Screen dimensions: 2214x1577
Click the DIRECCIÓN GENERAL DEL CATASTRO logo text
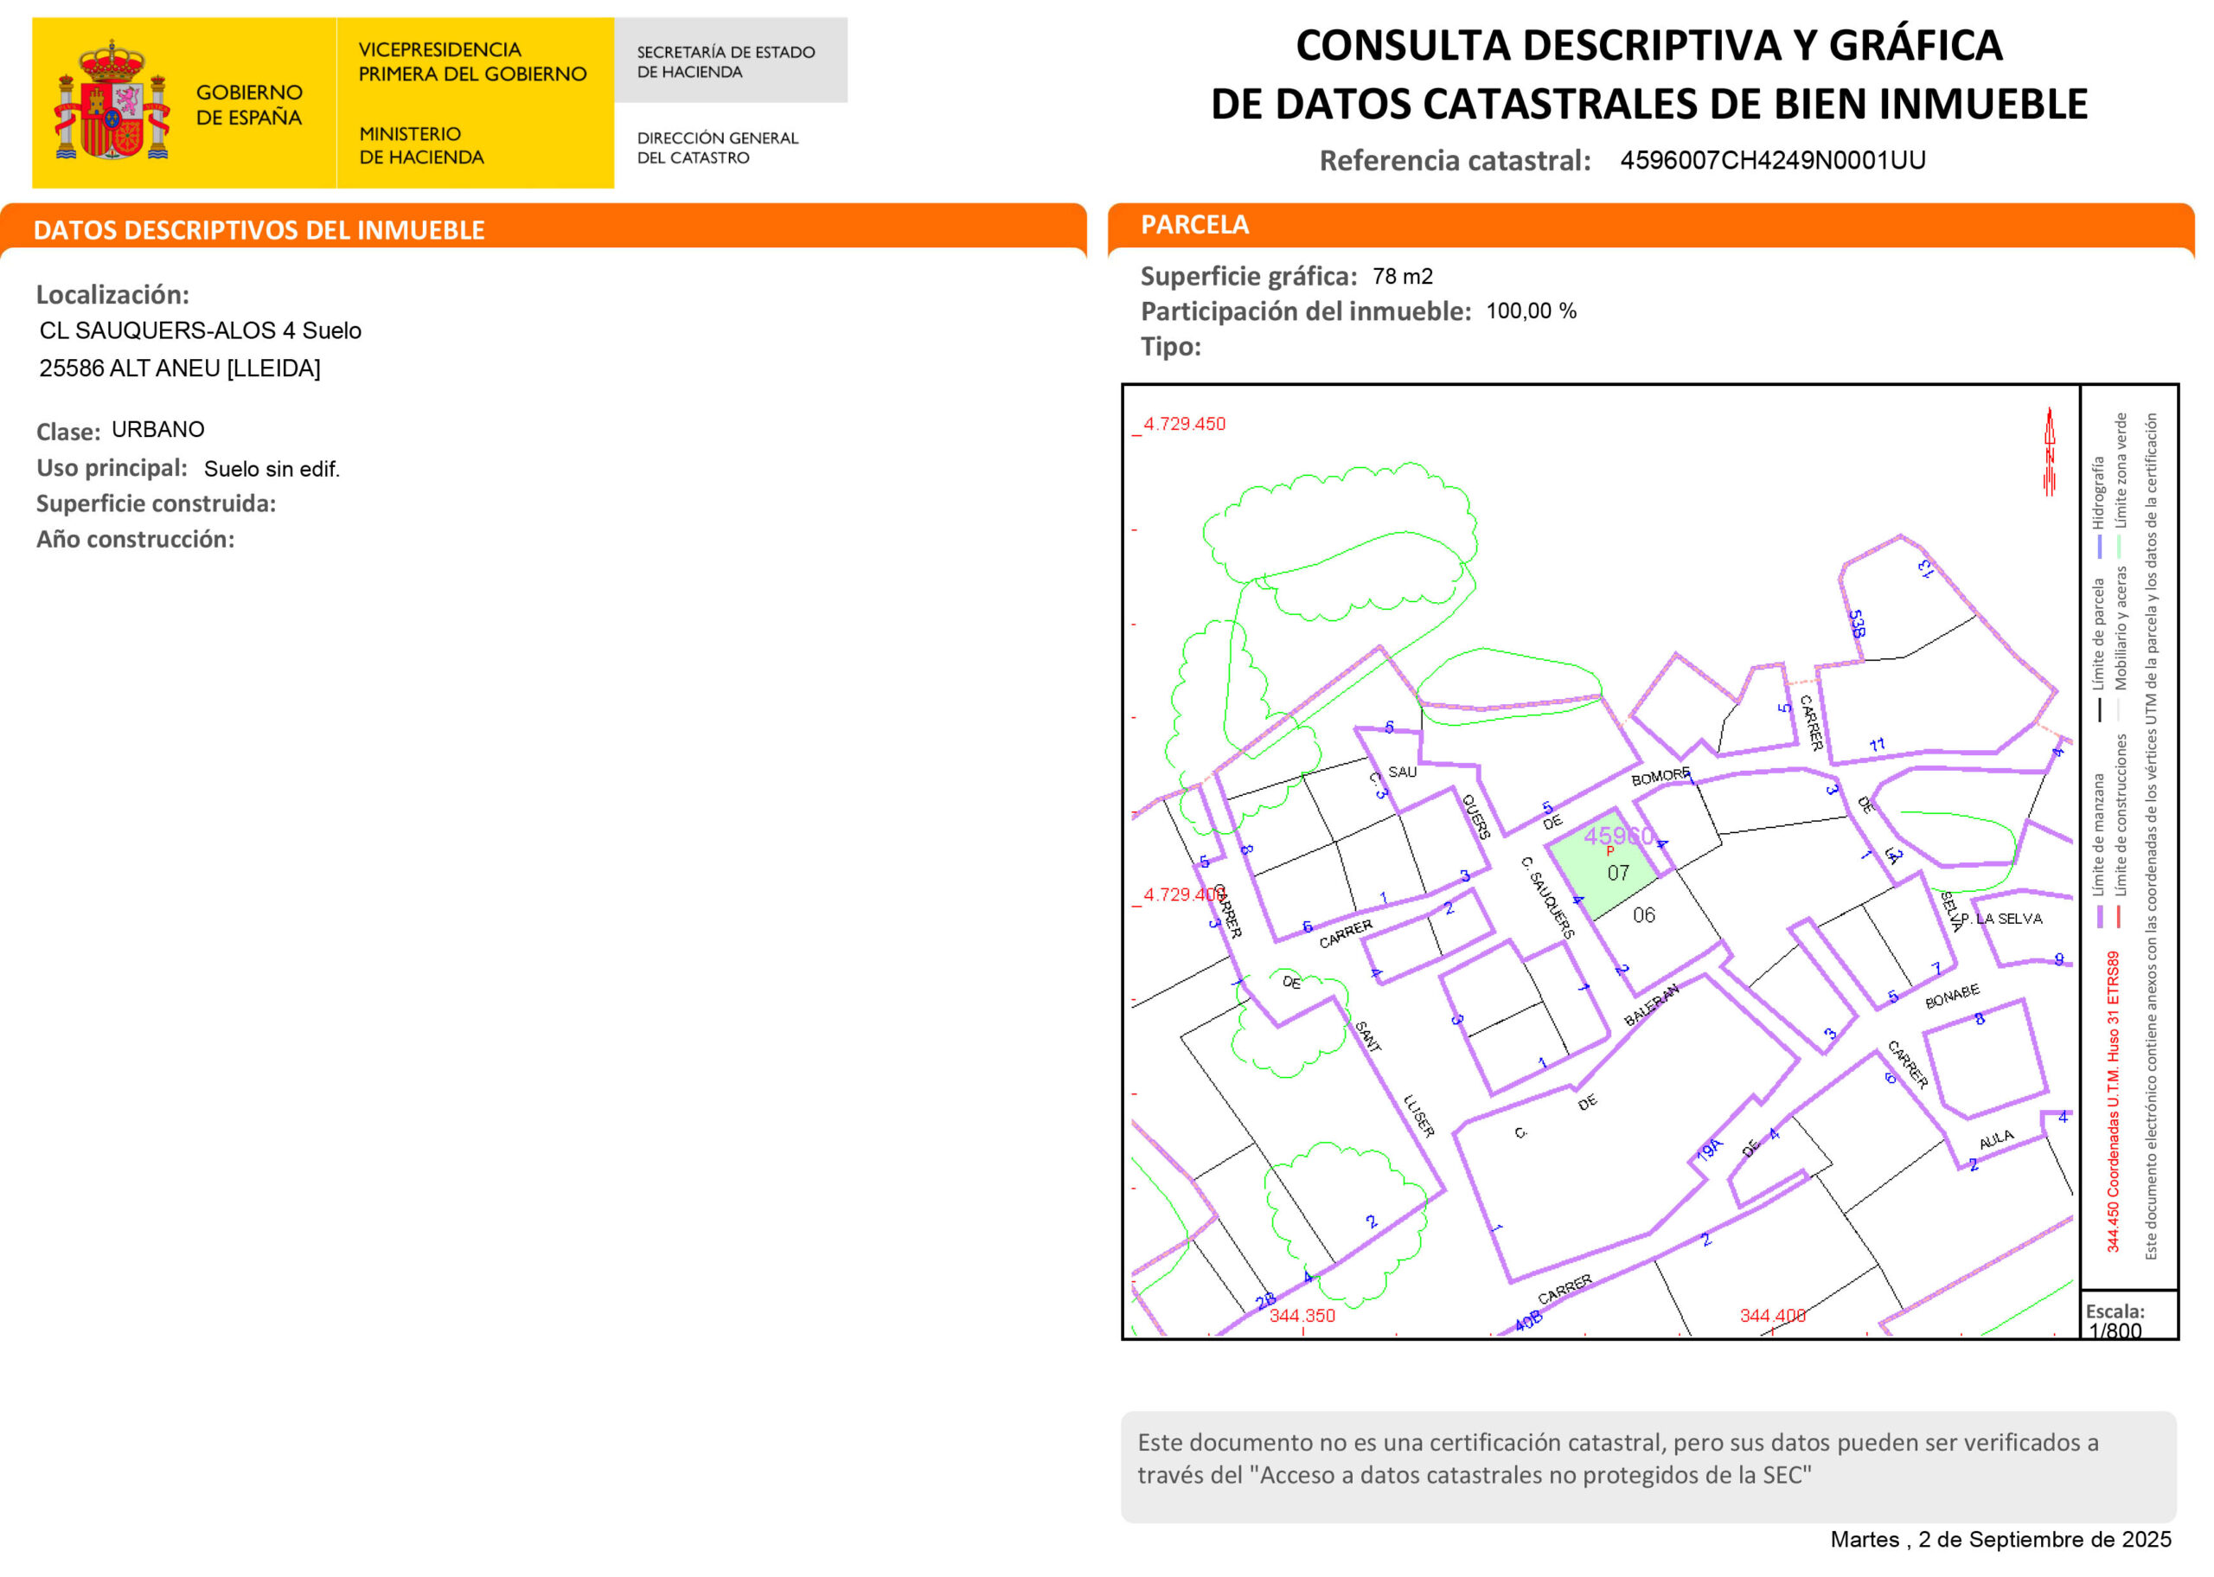point(717,148)
